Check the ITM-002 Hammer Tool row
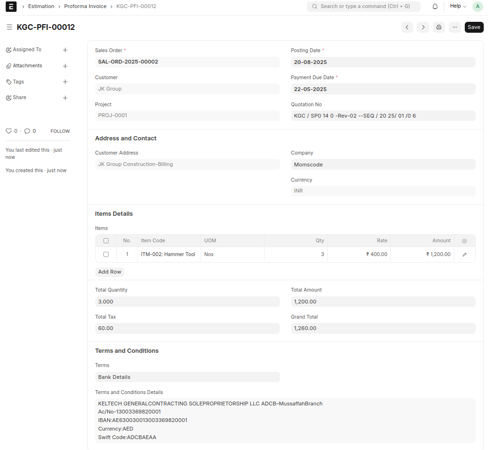 pyautogui.click(x=106, y=255)
